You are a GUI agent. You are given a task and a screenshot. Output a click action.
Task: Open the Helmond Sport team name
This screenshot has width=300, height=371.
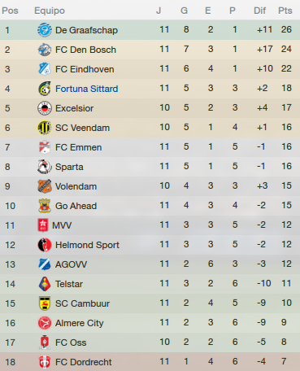point(87,245)
